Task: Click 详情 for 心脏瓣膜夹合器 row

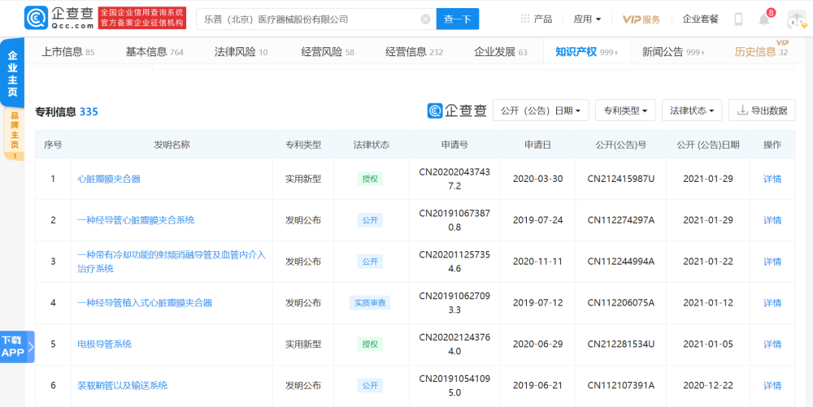Action: 772,180
